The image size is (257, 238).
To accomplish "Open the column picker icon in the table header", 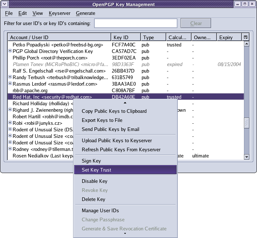I will [245, 37].
